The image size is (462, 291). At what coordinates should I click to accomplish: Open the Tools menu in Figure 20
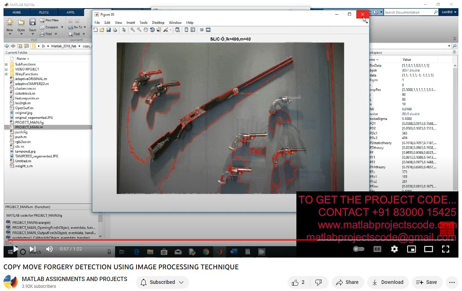[x=143, y=22]
